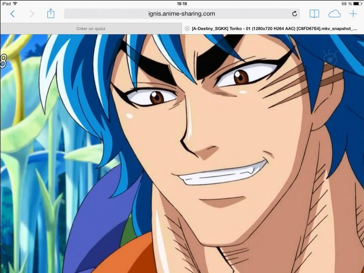Open the Bookmarks book icon
Viewport: 364px width, 273px height.
314,14
